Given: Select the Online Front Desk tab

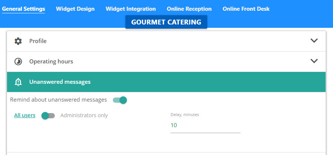Looking at the screenshot, I should click(x=246, y=9).
